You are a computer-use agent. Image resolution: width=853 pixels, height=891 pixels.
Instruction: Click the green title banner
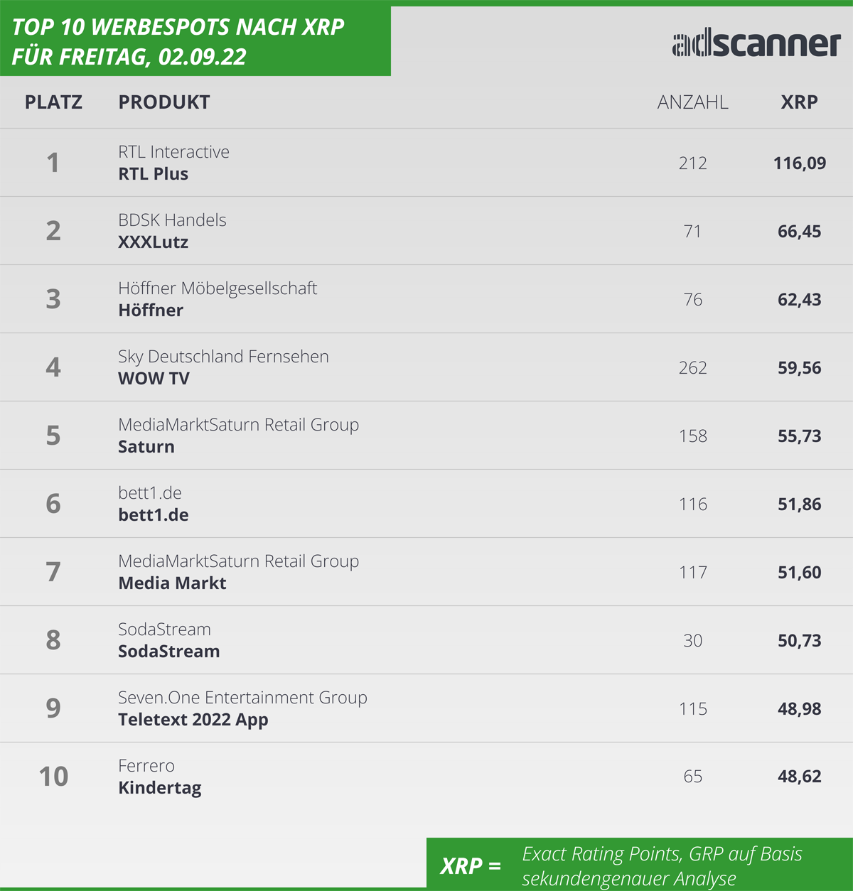pos(195,39)
